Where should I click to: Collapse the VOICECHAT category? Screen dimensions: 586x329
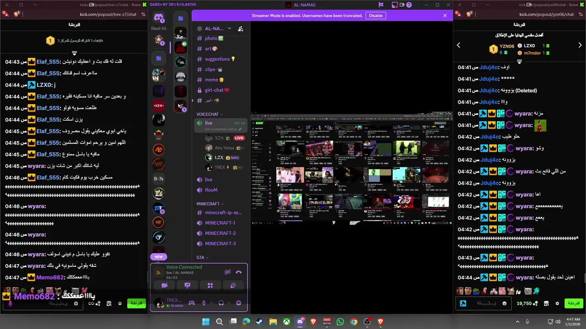(x=210, y=114)
